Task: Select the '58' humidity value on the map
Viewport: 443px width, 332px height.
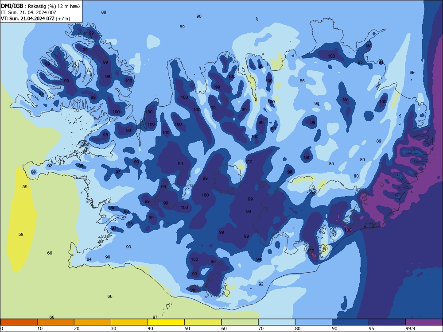Action: tap(21, 234)
